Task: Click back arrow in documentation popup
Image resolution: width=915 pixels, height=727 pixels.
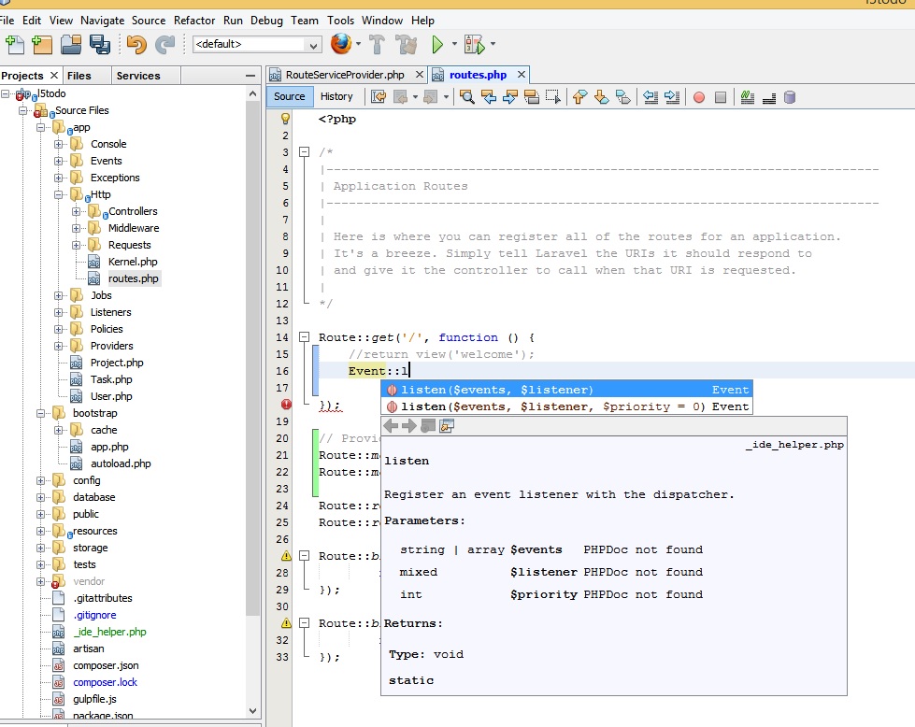Action: tap(391, 426)
